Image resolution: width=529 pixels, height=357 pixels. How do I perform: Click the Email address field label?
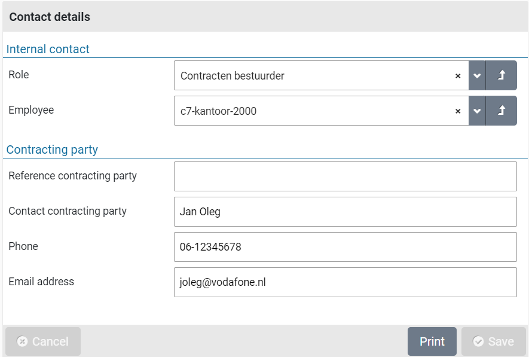pyautogui.click(x=41, y=281)
